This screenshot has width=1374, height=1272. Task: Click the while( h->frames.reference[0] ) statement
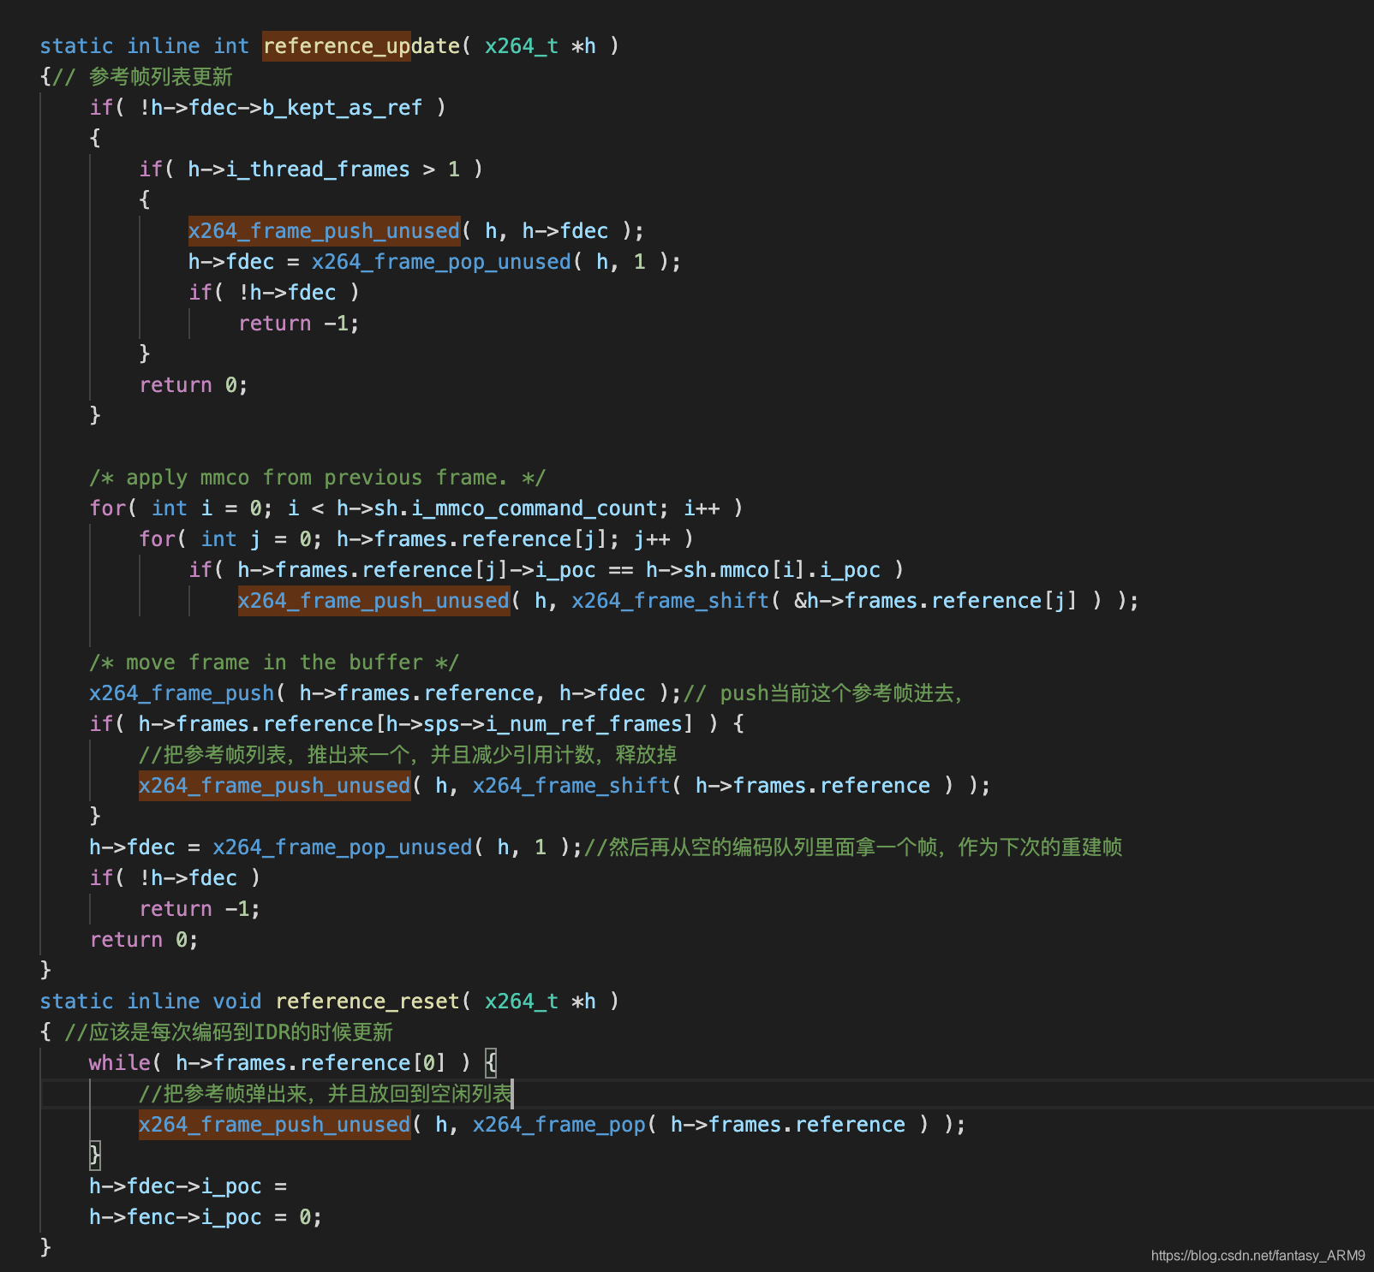pyautogui.click(x=280, y=1063)
